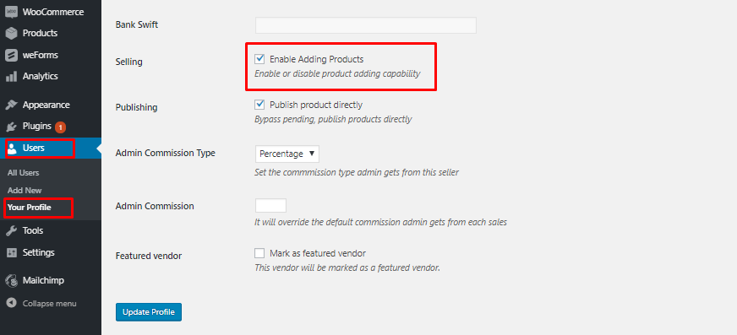
Task: Click the Mailchimp monkey icon
Action: [x=11, y=281]
